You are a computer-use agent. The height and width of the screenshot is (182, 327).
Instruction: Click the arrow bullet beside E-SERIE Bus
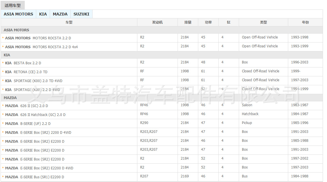(3, 177)
